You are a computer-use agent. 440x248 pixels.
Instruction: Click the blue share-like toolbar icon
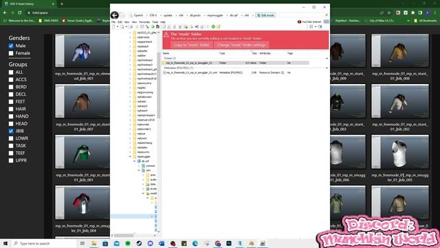click(x=197, y=27)
